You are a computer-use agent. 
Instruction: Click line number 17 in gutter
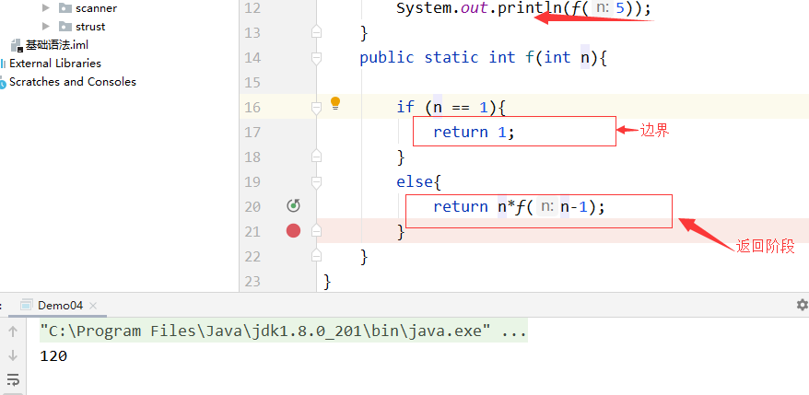252,133
